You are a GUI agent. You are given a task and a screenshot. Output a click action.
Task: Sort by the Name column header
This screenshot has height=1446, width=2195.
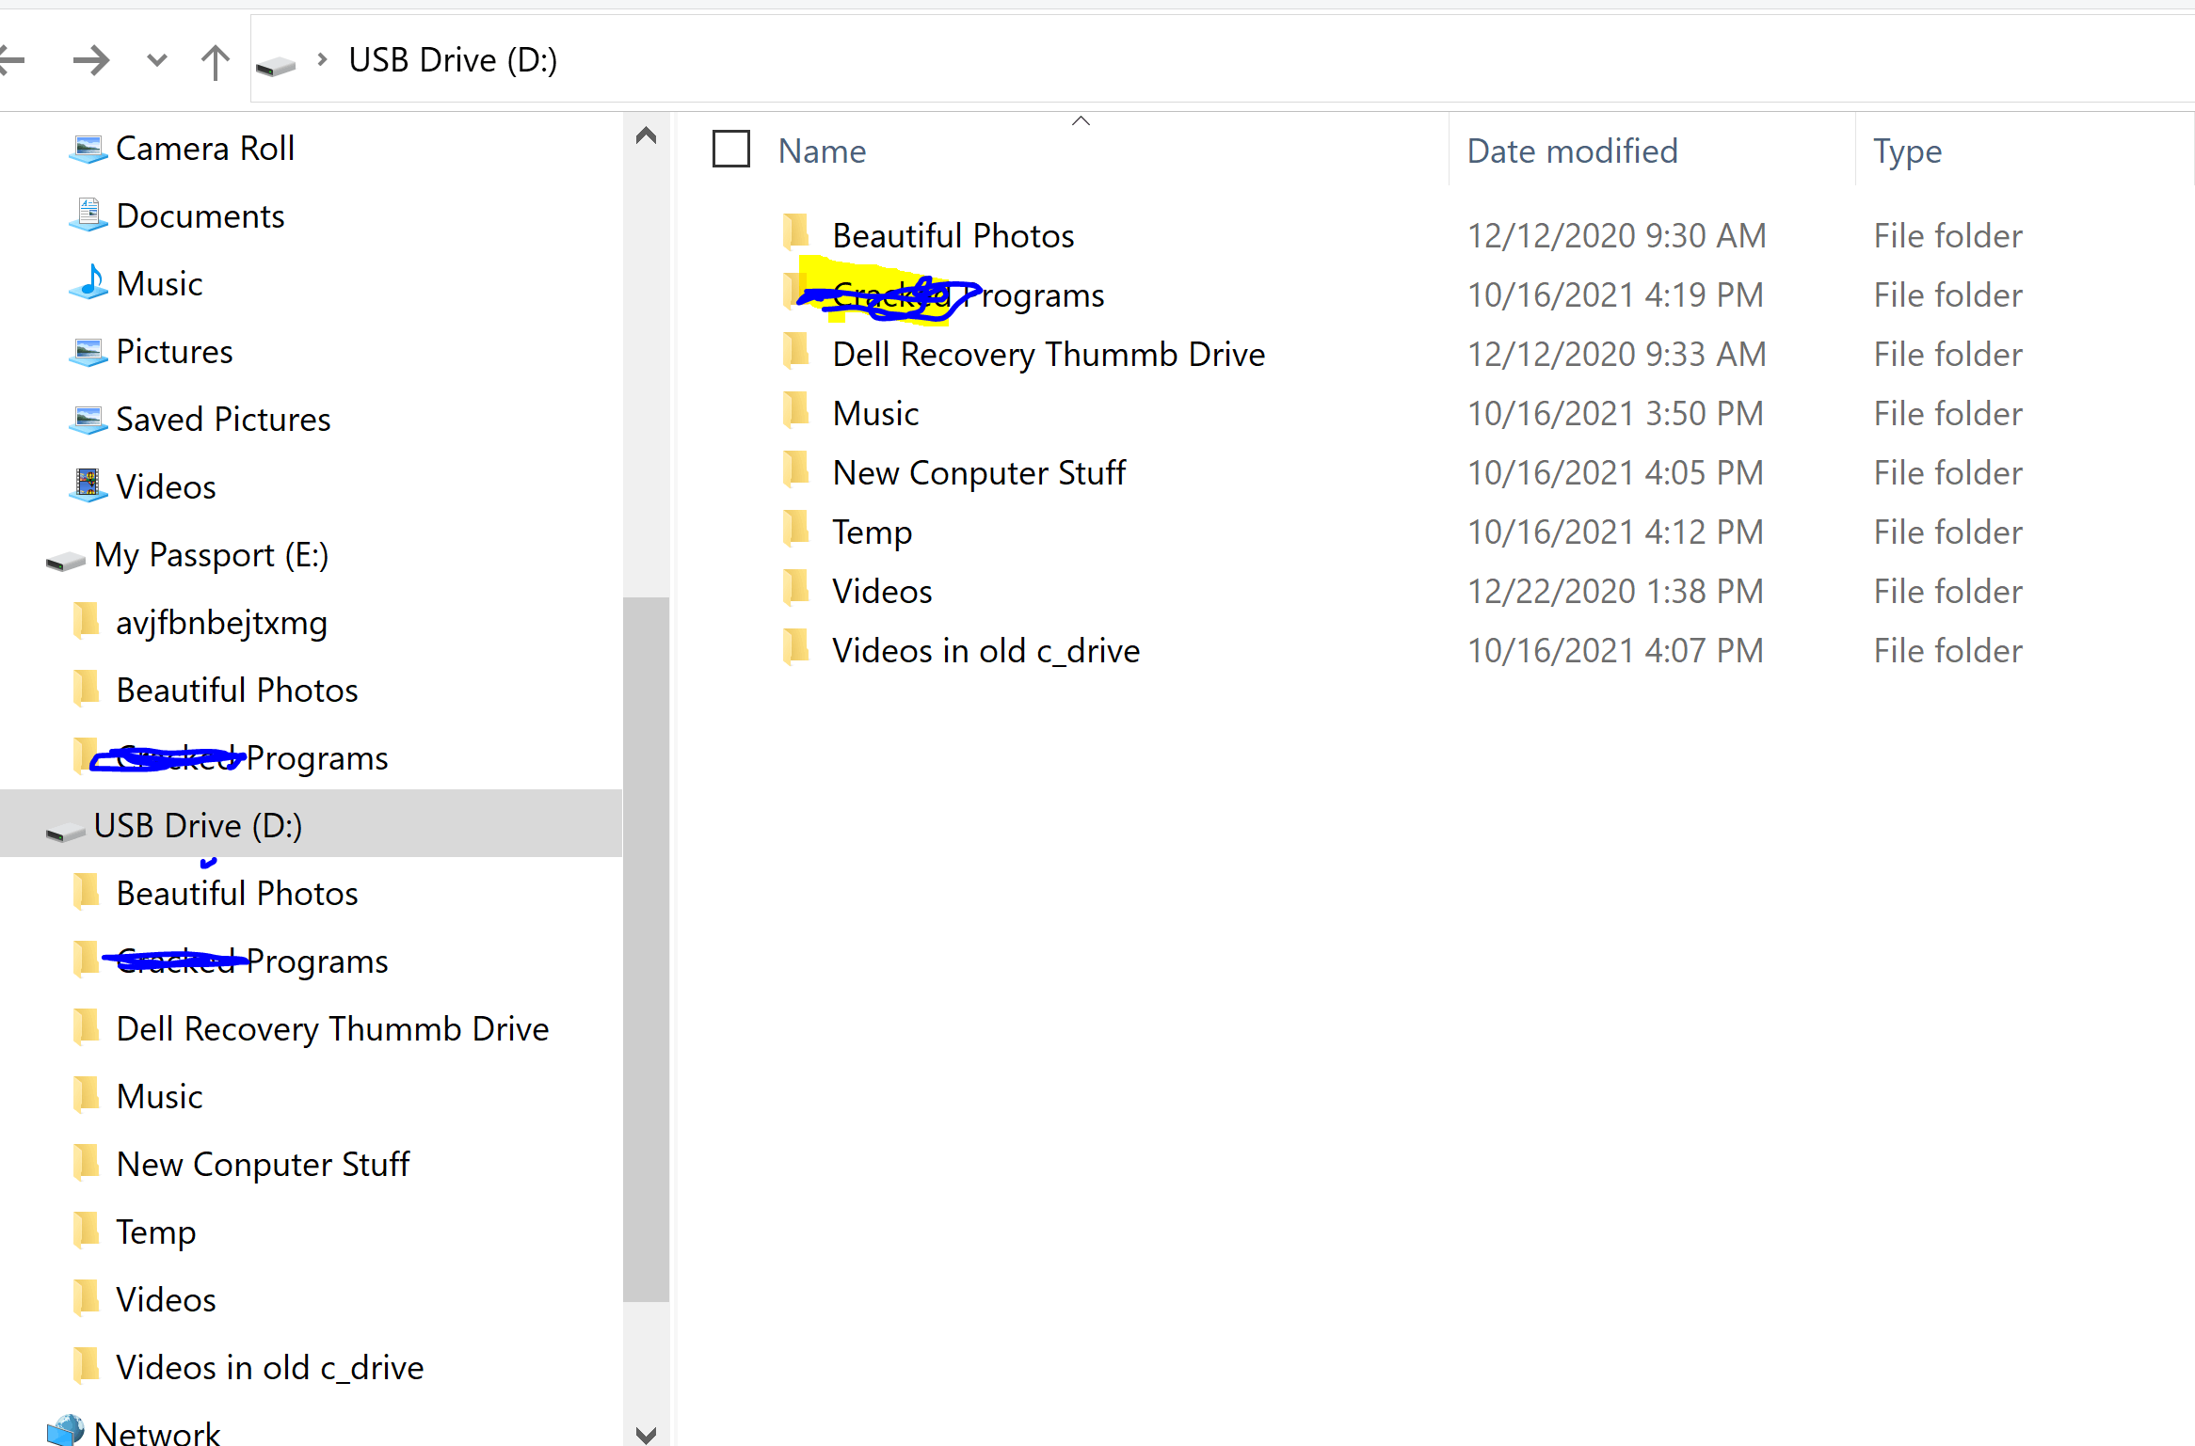tap(822, 151)
